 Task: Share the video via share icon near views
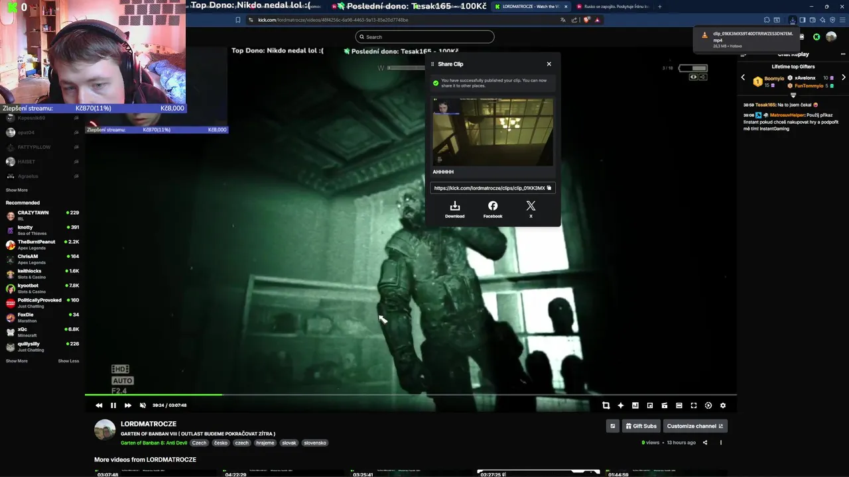click(705, 443)
